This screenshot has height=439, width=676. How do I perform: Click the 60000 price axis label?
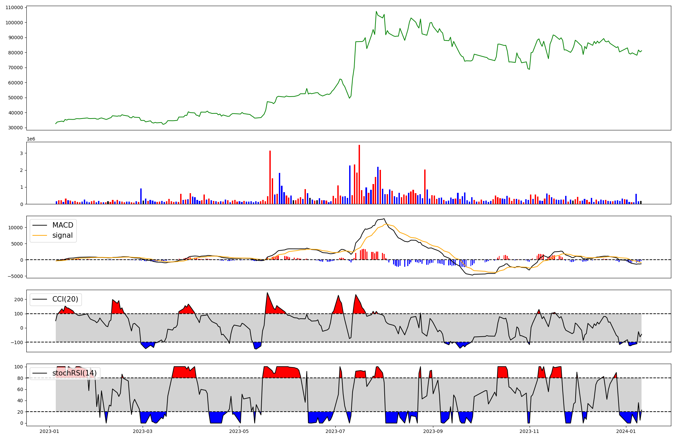point(16,83)
